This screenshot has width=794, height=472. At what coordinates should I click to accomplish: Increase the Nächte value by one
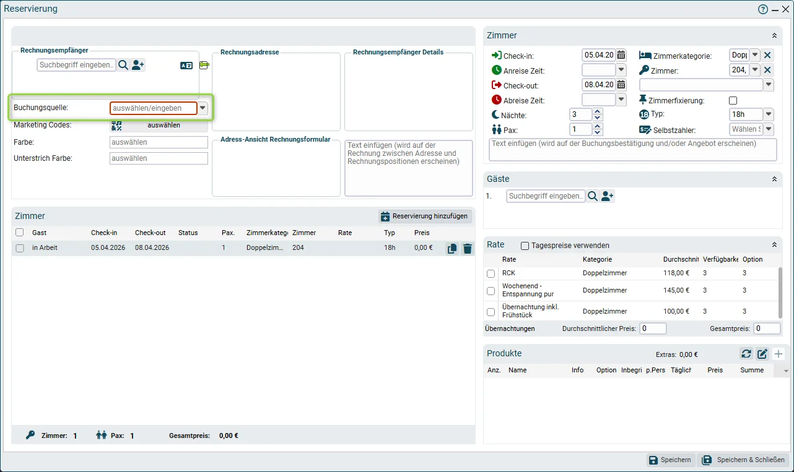[x=598, y=111]
